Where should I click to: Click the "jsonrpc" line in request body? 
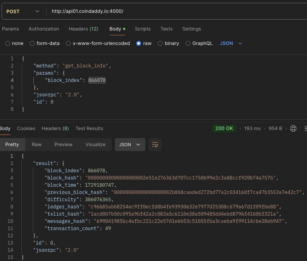pos(57,95)
